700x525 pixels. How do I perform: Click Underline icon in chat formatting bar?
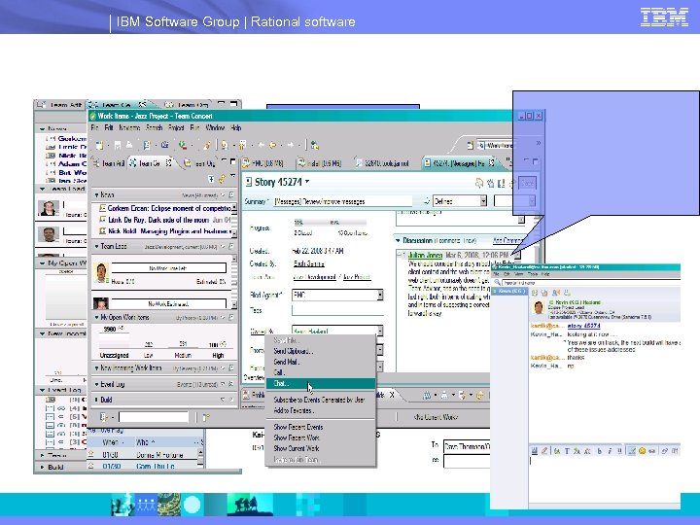click(619, 451)
